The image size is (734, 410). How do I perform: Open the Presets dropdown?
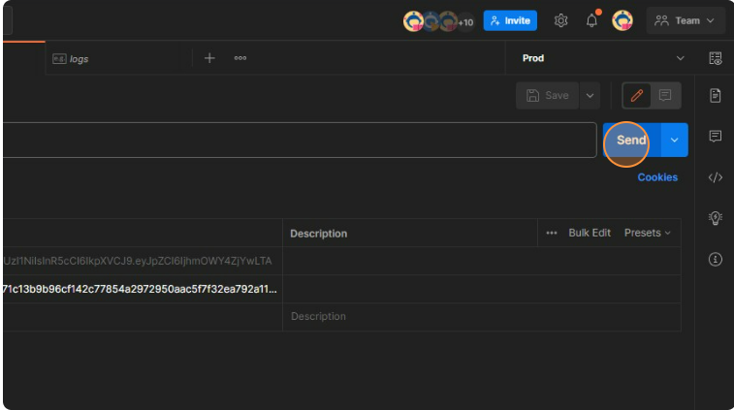tap(647, 233)
